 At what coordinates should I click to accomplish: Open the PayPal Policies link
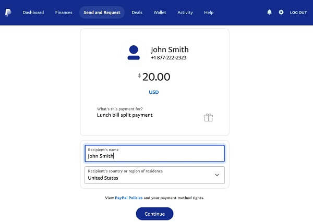tap(128, 198)
